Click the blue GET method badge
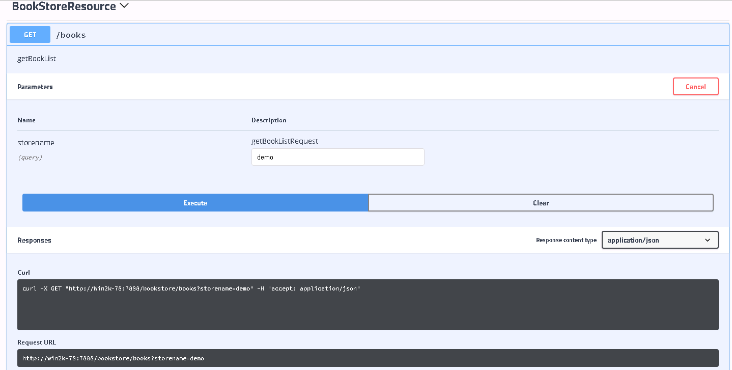 (30, 35)
